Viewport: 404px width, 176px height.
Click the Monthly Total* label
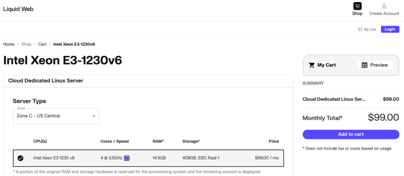click(323, 118)
